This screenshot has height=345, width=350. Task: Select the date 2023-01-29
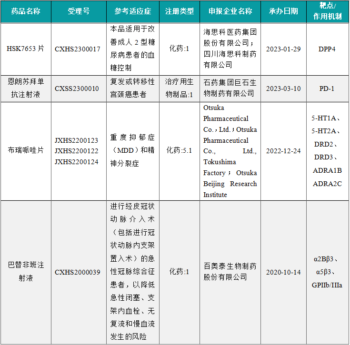[283, 49]
